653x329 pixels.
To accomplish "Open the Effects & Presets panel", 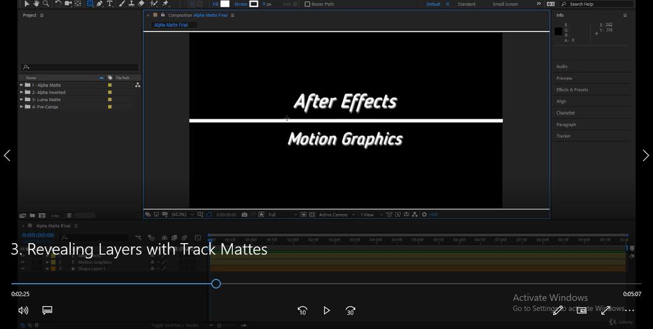I will coord(572,90).
